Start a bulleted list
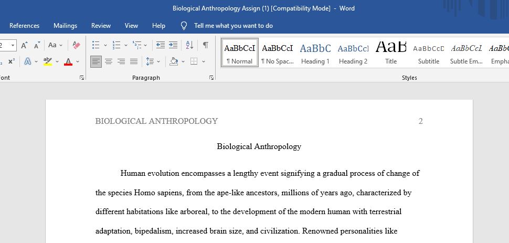 96,45
